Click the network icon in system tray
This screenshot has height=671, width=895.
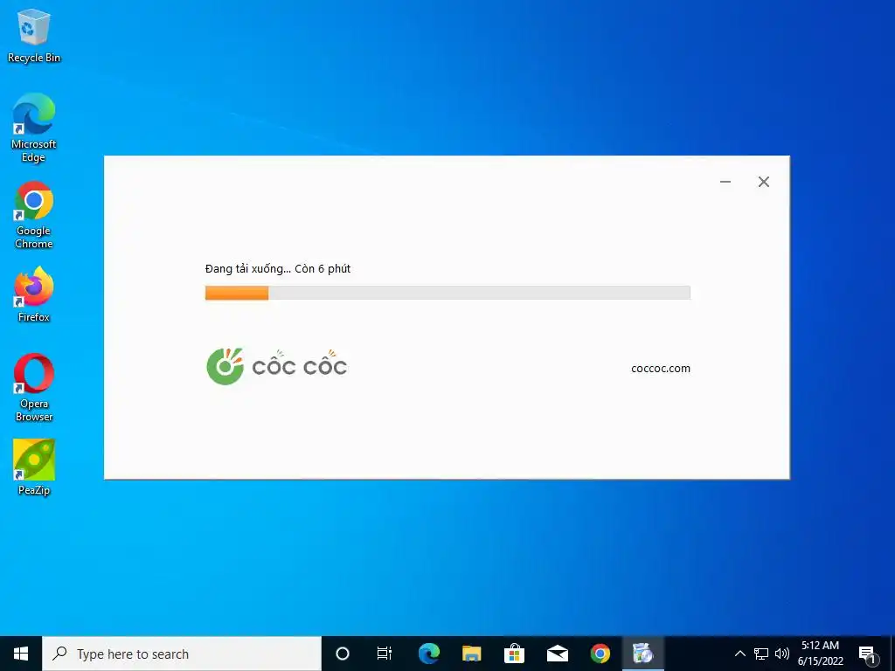click(x=761, y=654)
